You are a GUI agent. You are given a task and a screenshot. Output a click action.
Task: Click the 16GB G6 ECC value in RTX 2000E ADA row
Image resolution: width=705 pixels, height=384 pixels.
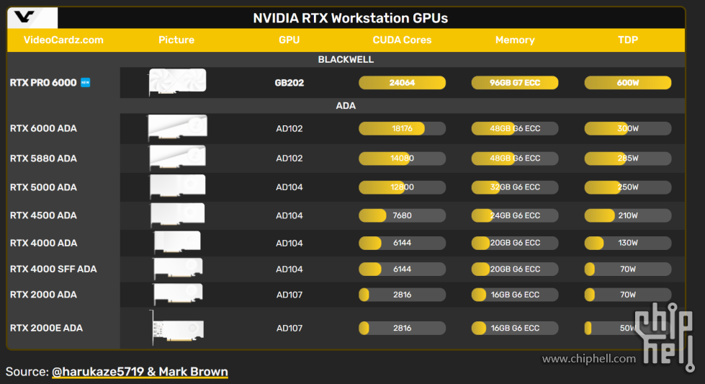point(515,328)
